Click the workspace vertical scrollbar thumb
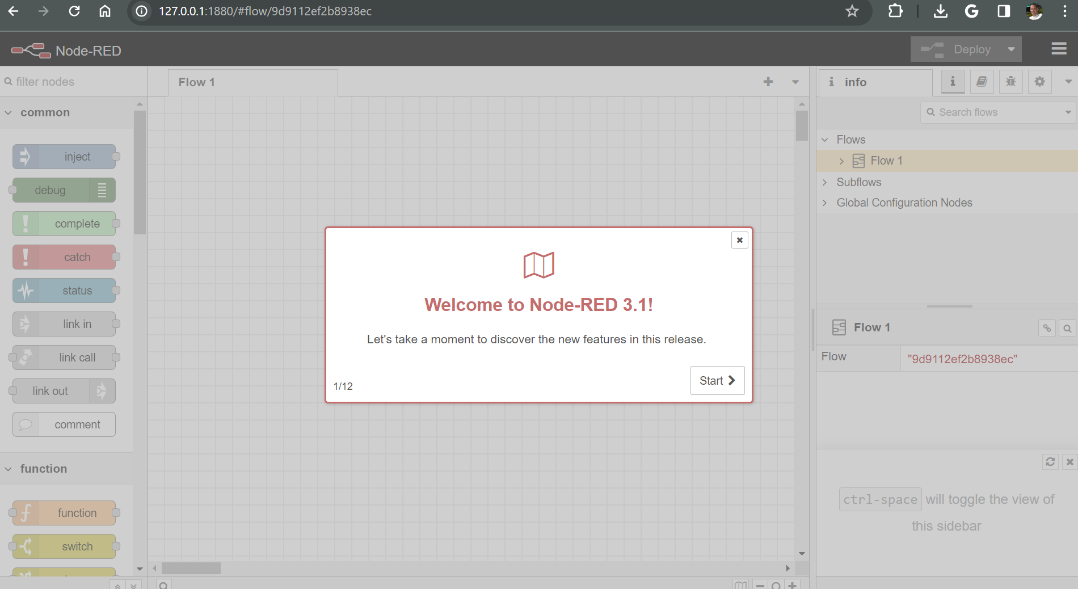The height and width of the screenshot is (589, 1078). tap(802, 125)
